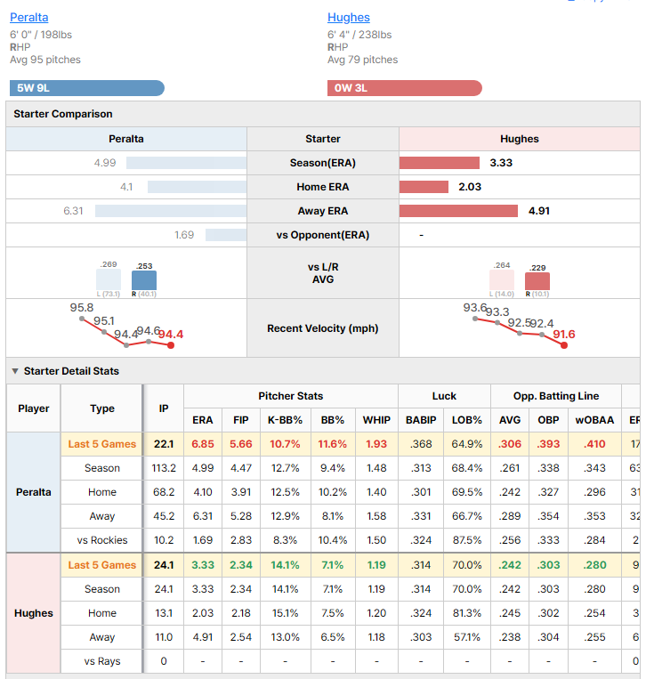
Task: Click Peralta Last 5 Games WHIP 1.93
Action: tap(376, 444)
